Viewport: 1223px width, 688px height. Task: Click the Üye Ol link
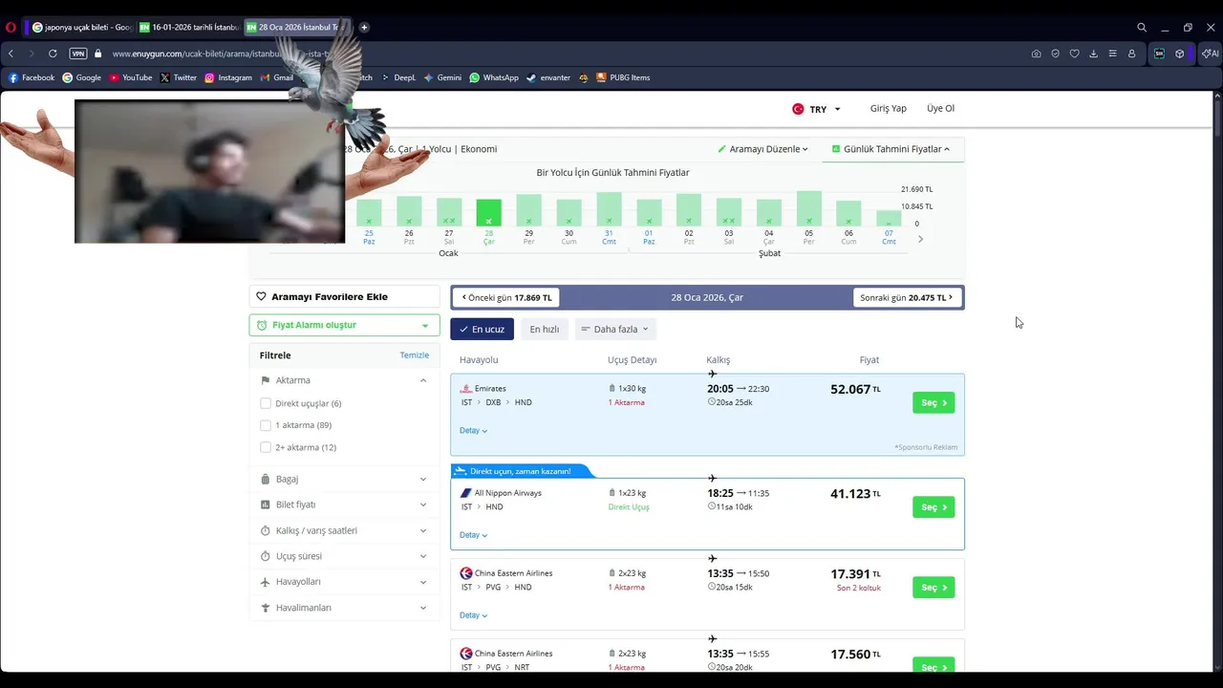click(x=940, y=109)
